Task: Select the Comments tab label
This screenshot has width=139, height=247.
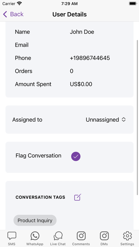Action: tap(81, 244)
